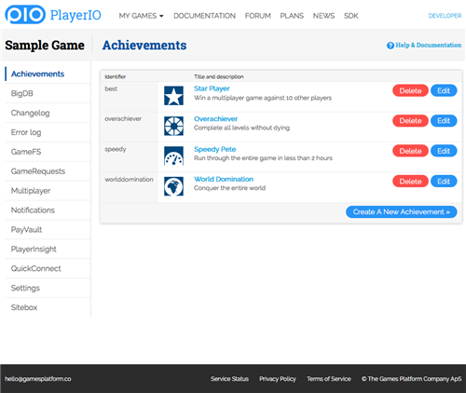
Task: Delete the Star Player achievement
Action: pos(410,90)
